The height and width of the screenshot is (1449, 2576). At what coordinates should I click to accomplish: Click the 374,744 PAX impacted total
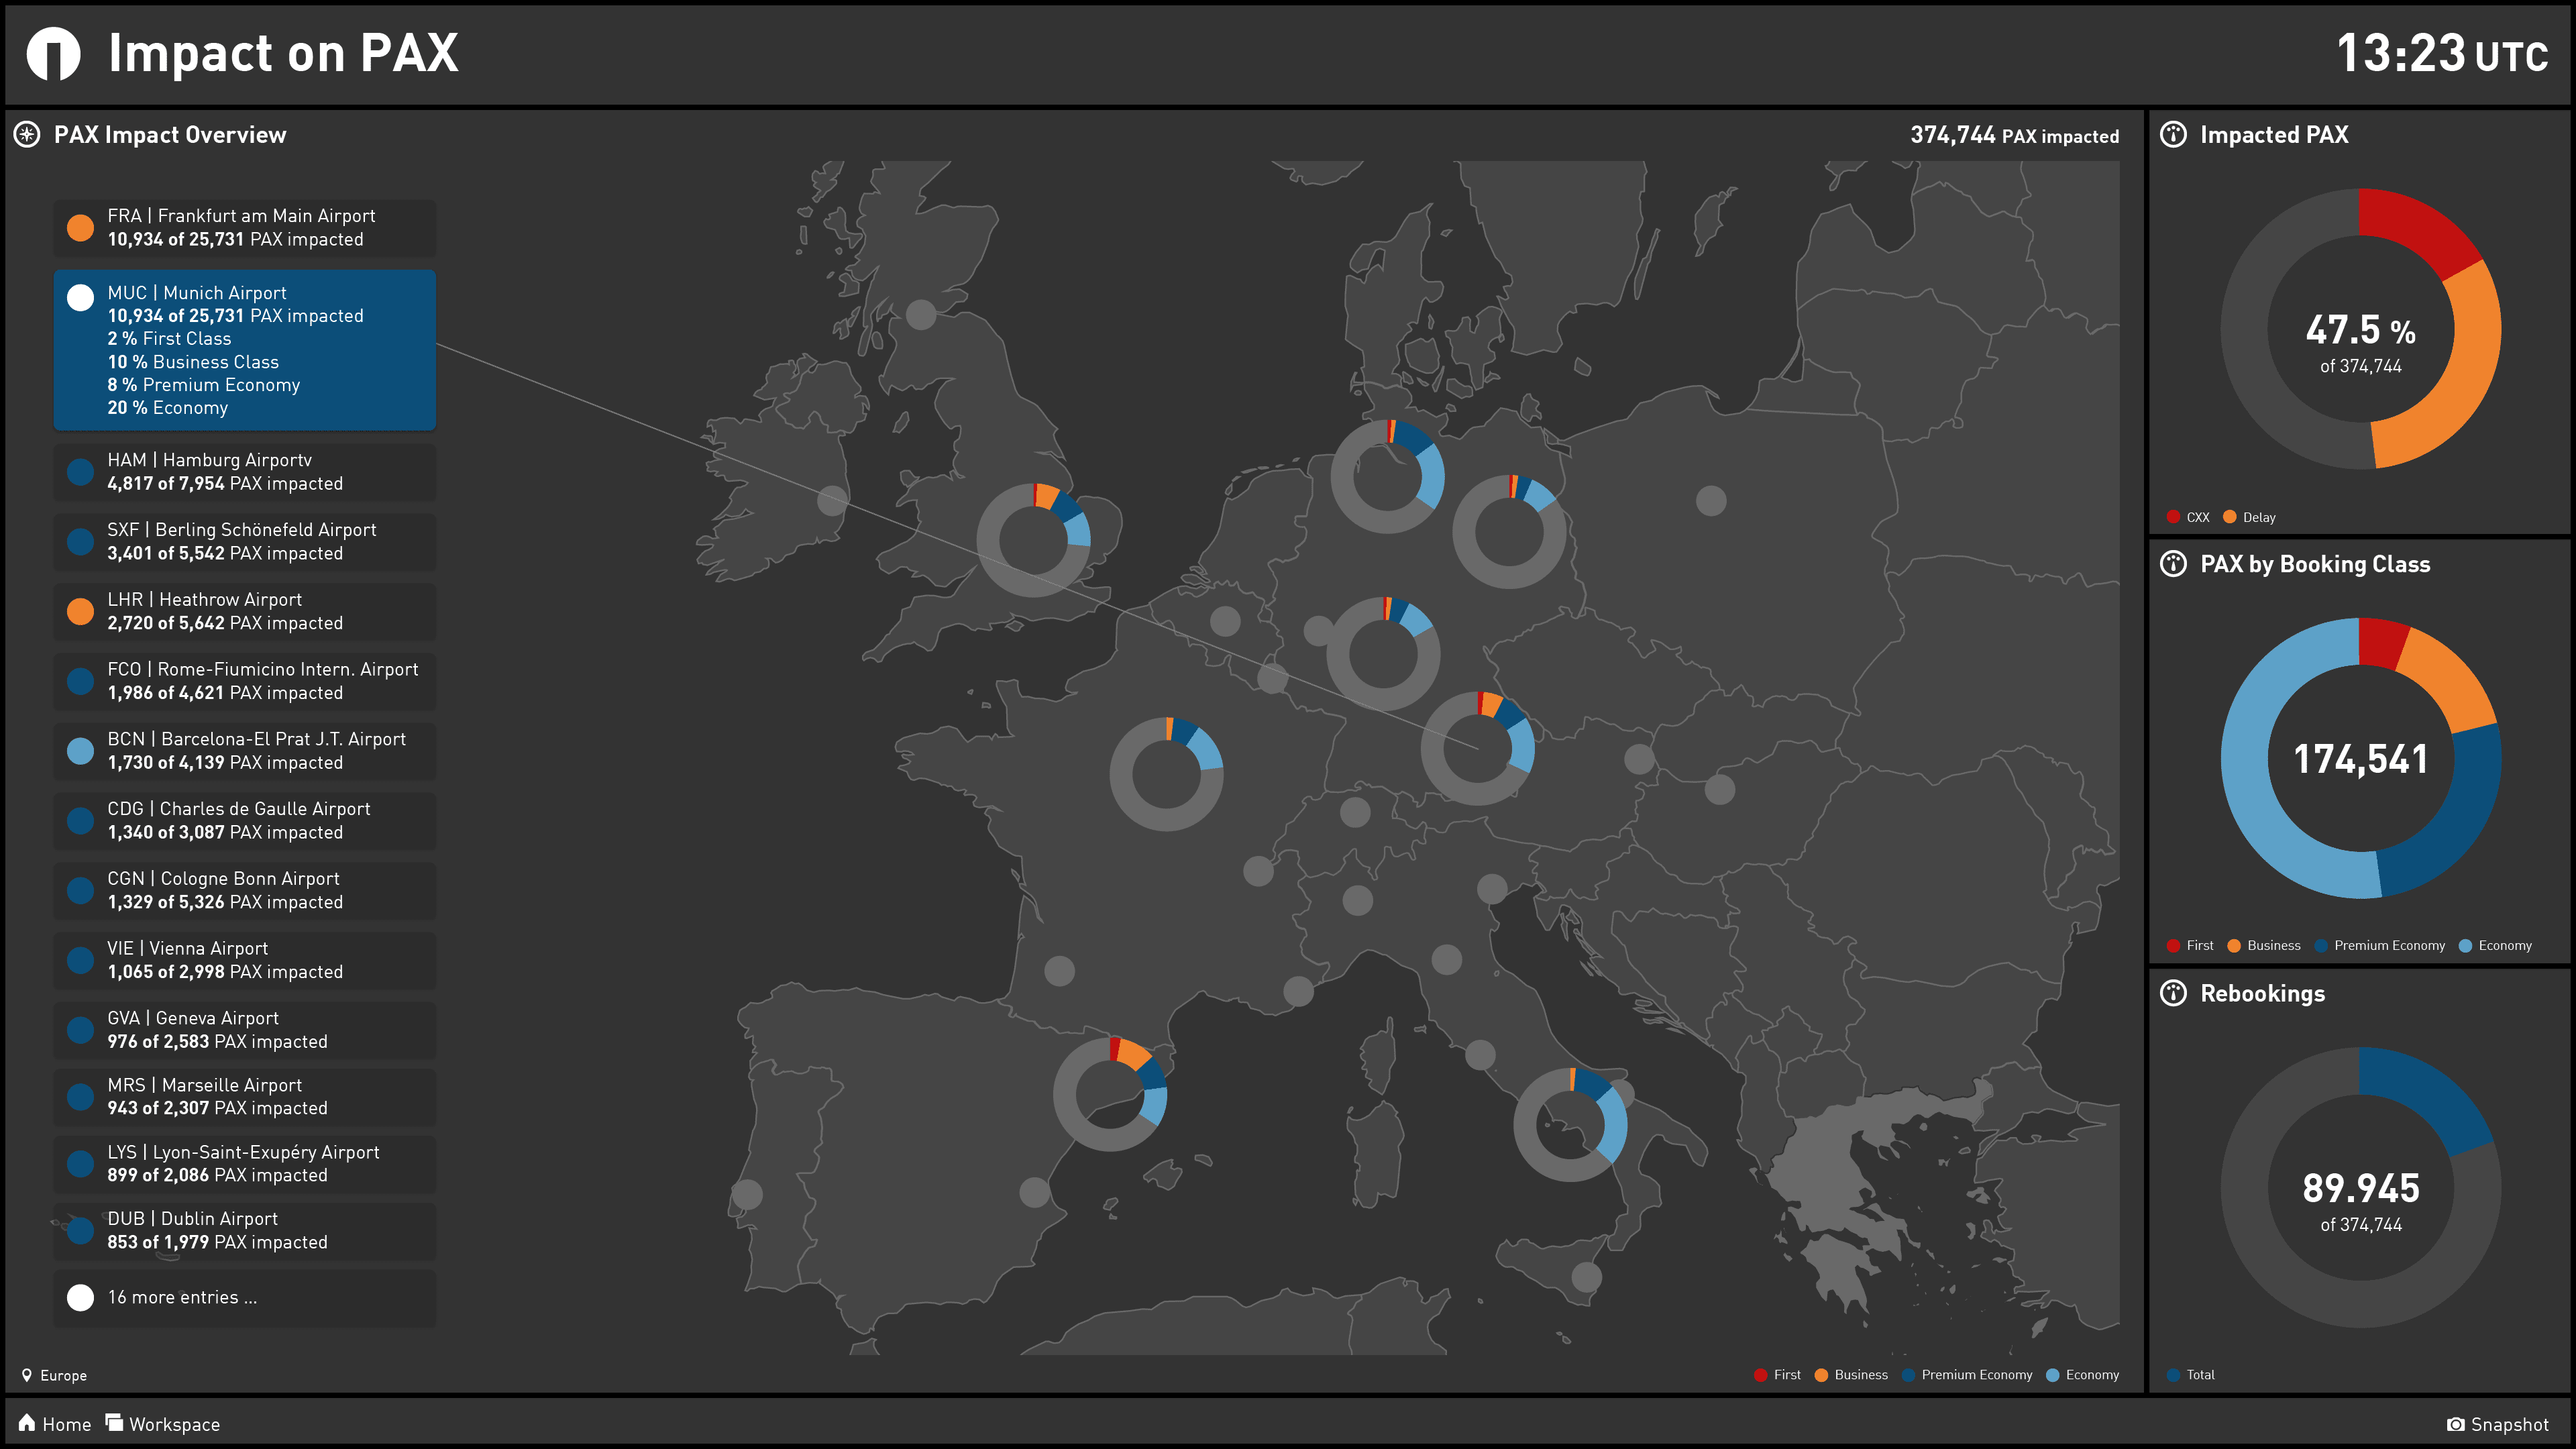pyautogui.click(x=2014, y=135)
